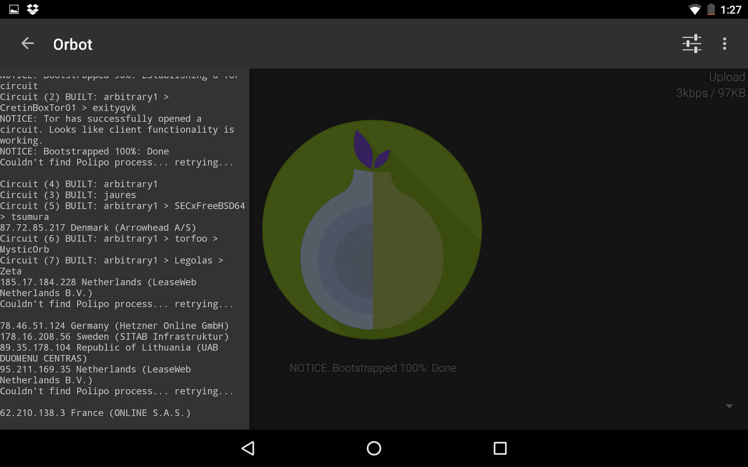The width and height of the screenshot is (748, 467).
Task: Select log line 'DUOMENU CENTRAS)'
Action: (x=43, y=359)
